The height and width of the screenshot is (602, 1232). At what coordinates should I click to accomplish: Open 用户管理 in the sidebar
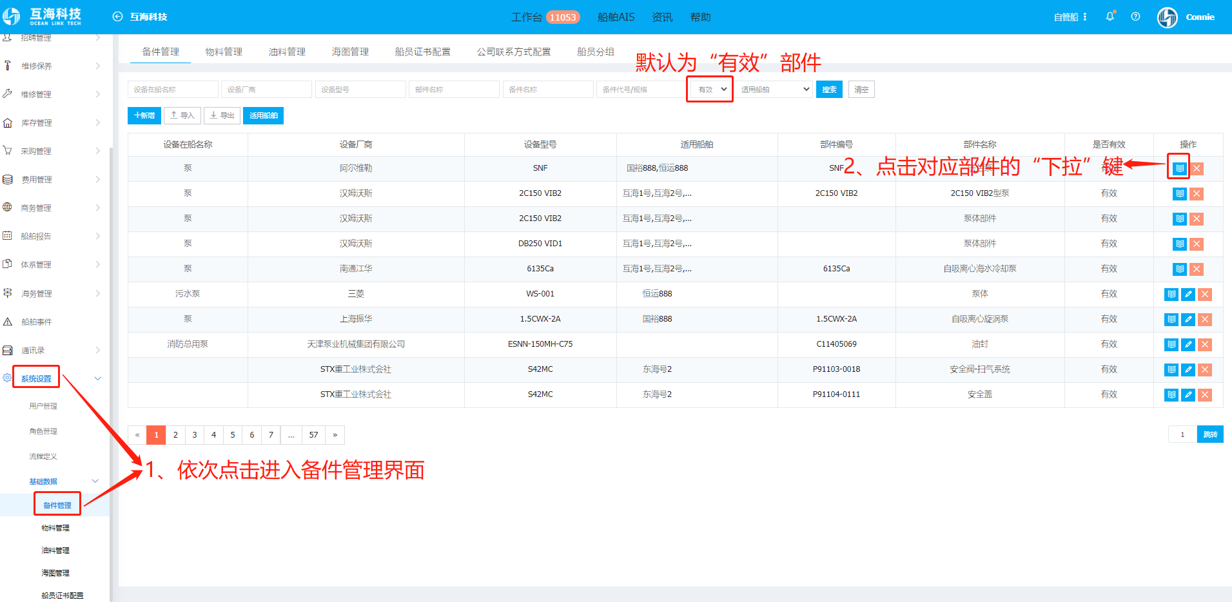pyautogui.click(x=43, y=406)
